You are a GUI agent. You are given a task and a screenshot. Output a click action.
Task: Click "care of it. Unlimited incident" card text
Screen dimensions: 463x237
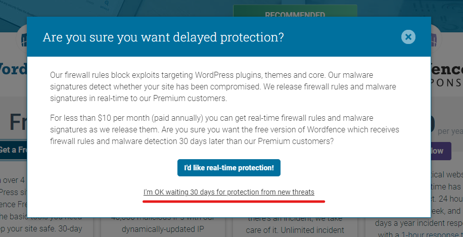coord(295,230)
